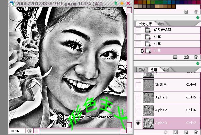
Task: Collapse the History panel with its green arrow
Action: [x=198, y=18]
